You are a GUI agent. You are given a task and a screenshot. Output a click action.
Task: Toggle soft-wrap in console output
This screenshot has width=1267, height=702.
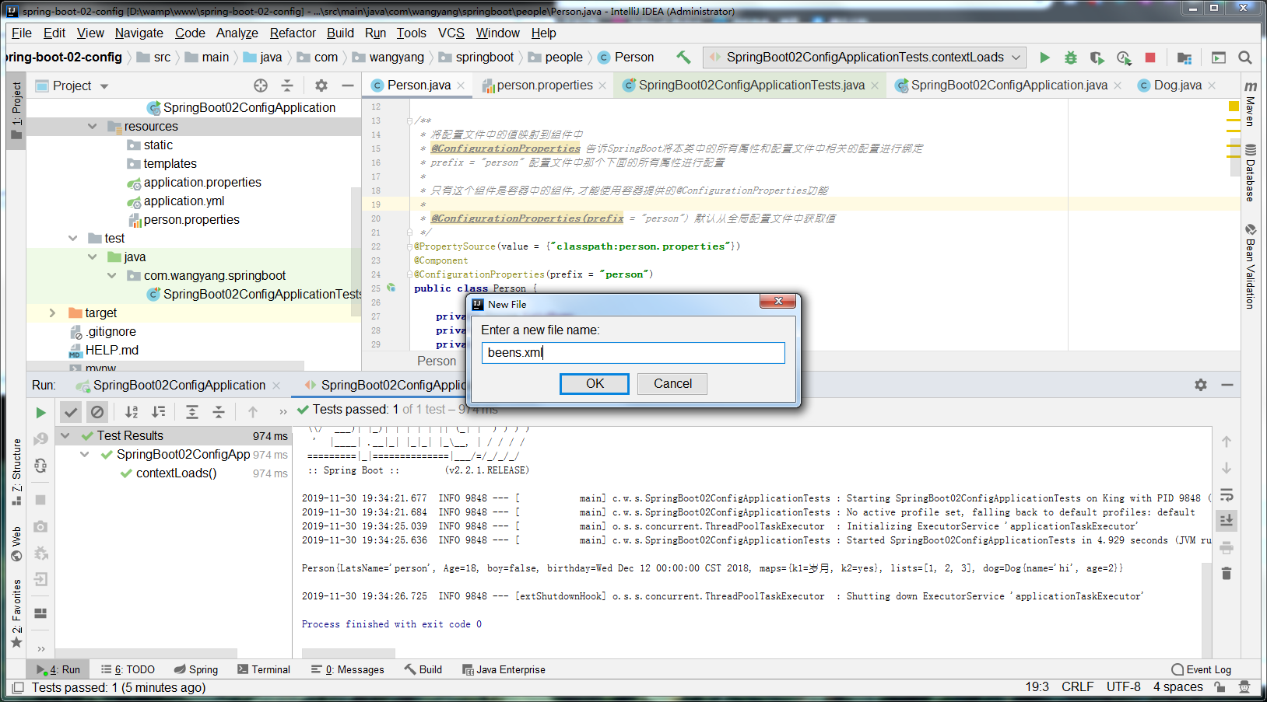click(x=1227, y=495)
